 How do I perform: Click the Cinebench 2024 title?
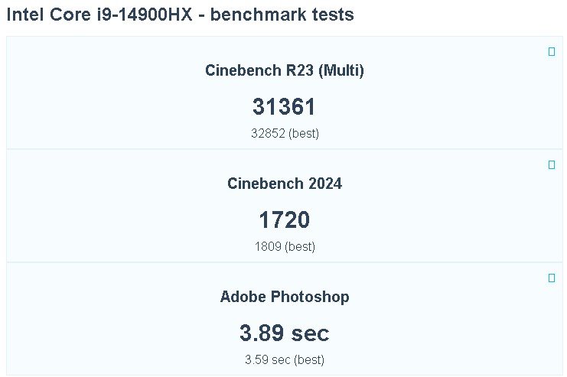click(x=285, y=184)
